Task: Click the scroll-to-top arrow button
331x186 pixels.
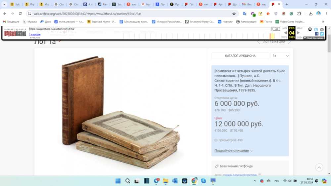Action: click(319, 167)
